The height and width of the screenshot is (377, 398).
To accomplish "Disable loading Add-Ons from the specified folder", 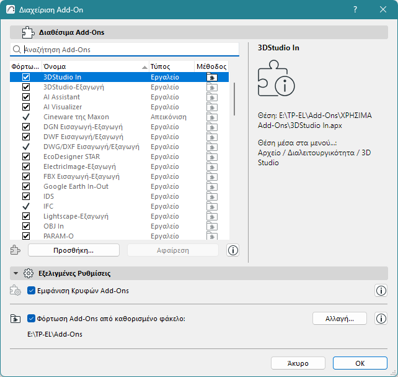I will point(32,319).
